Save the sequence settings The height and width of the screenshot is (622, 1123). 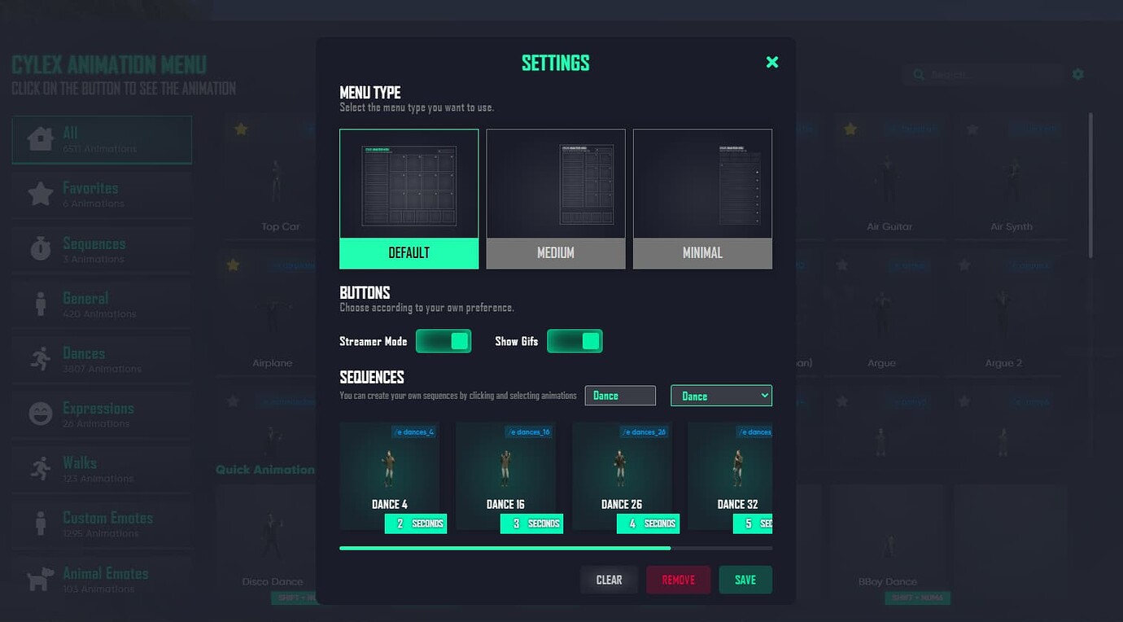[745, 580]
